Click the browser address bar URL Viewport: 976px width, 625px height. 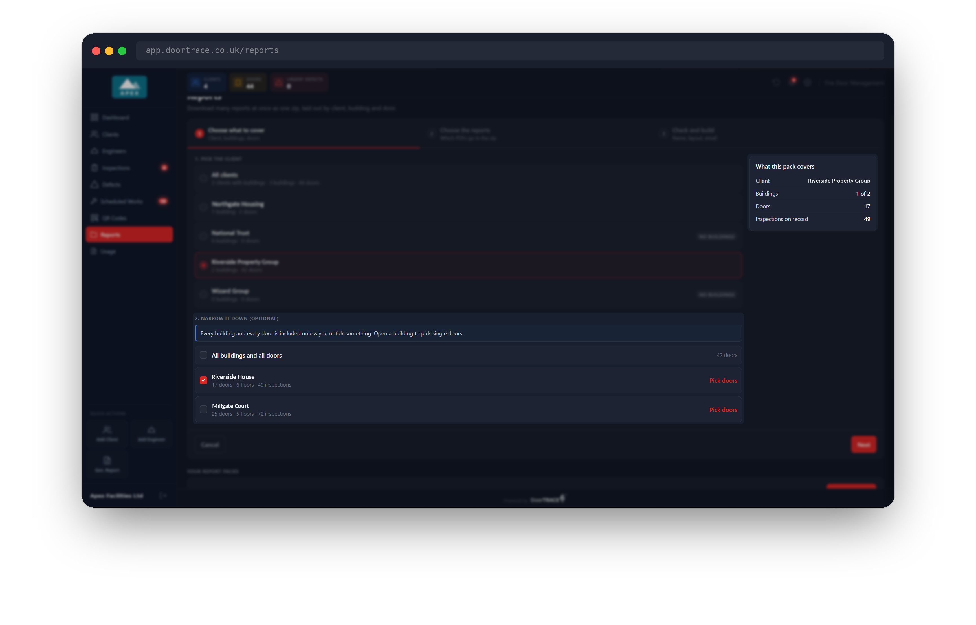[212, 50]
